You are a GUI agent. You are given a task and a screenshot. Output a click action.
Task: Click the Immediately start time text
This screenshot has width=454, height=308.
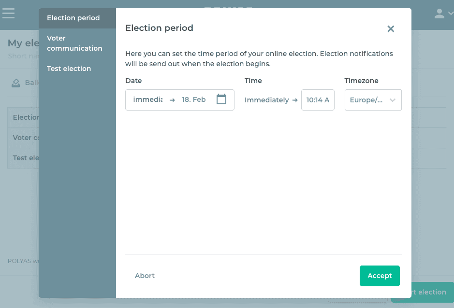(x=266, y=100)
